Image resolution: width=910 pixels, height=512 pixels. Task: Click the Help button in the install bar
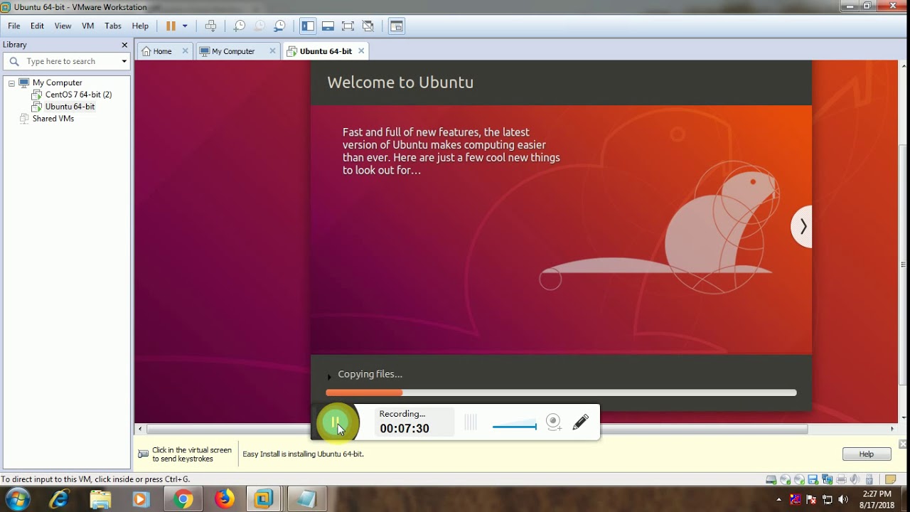tap(866, 454)
